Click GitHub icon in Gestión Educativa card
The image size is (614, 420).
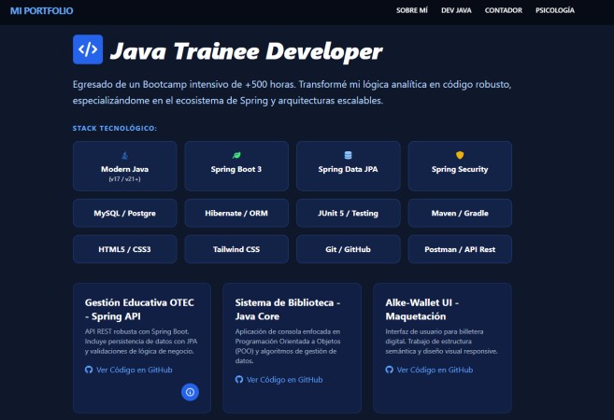(x=89, y=370)
